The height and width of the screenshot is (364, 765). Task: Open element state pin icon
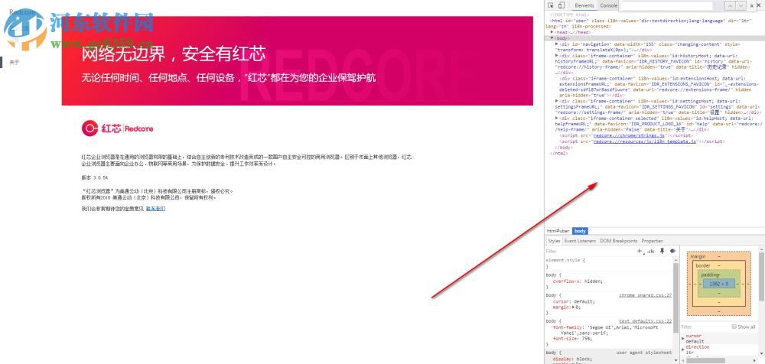click(662, 251)
